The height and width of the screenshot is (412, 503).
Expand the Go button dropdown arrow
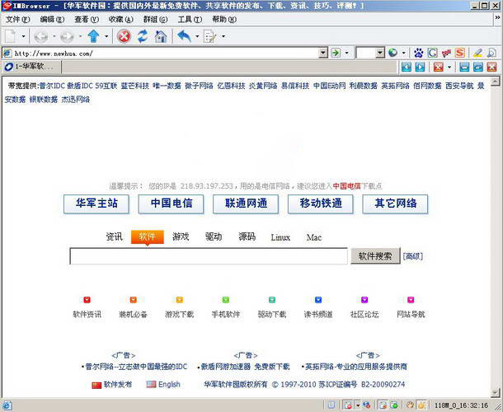pyautogui.click(x=347, y=53)
